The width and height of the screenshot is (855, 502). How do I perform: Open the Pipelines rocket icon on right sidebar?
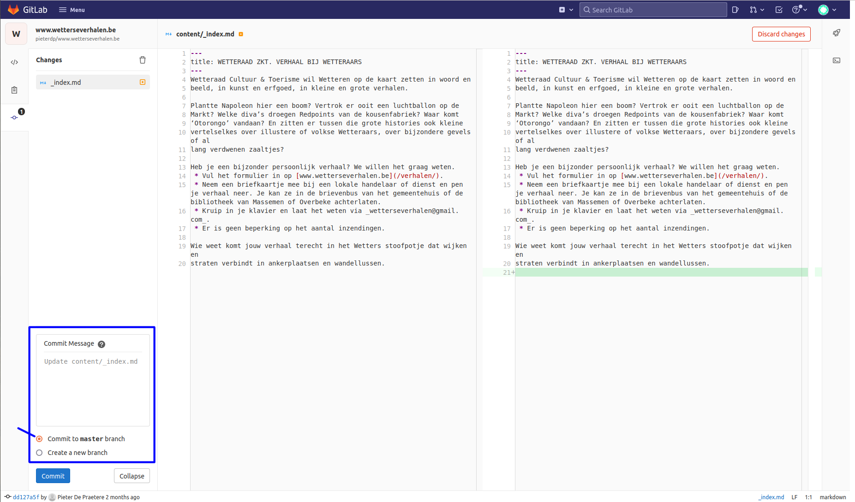836,33
